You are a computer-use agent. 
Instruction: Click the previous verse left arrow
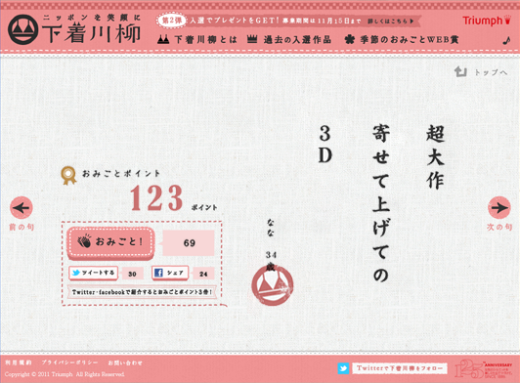point(22,208)
